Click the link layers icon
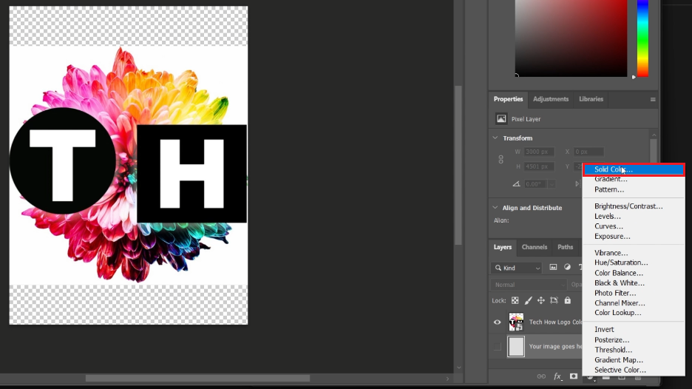The width and height of the screenshot is (692, 389). pos(541,376)
